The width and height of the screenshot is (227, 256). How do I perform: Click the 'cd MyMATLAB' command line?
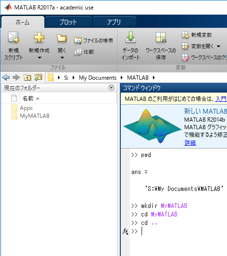[x=154, y=214]
